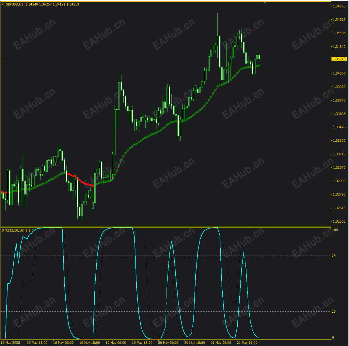Click time axis label 19 May 18:00
The image size is (349, 346).
click(x=142, y=343)
